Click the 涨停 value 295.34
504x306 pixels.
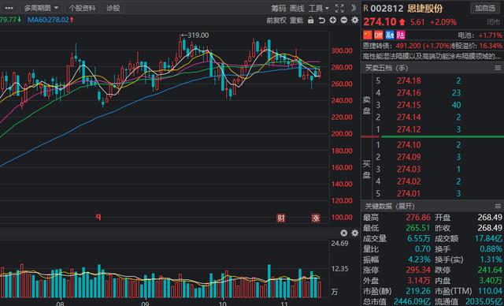[x=418, y=270]
